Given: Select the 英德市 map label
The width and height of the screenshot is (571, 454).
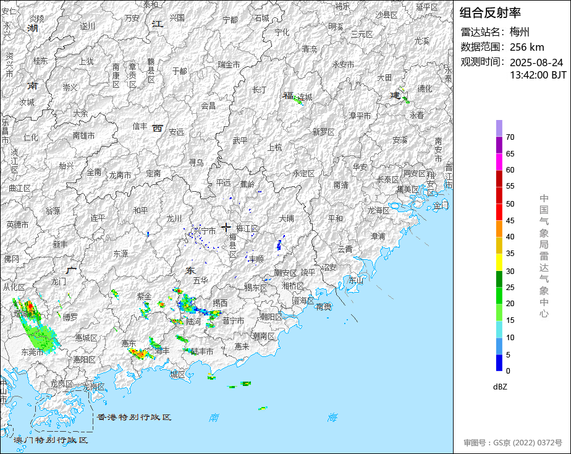Looking at the screenshot, I should click(x=17, y=225).
